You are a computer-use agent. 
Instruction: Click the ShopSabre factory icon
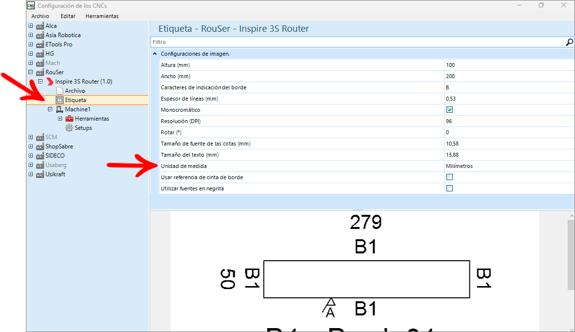click(40, 146)
